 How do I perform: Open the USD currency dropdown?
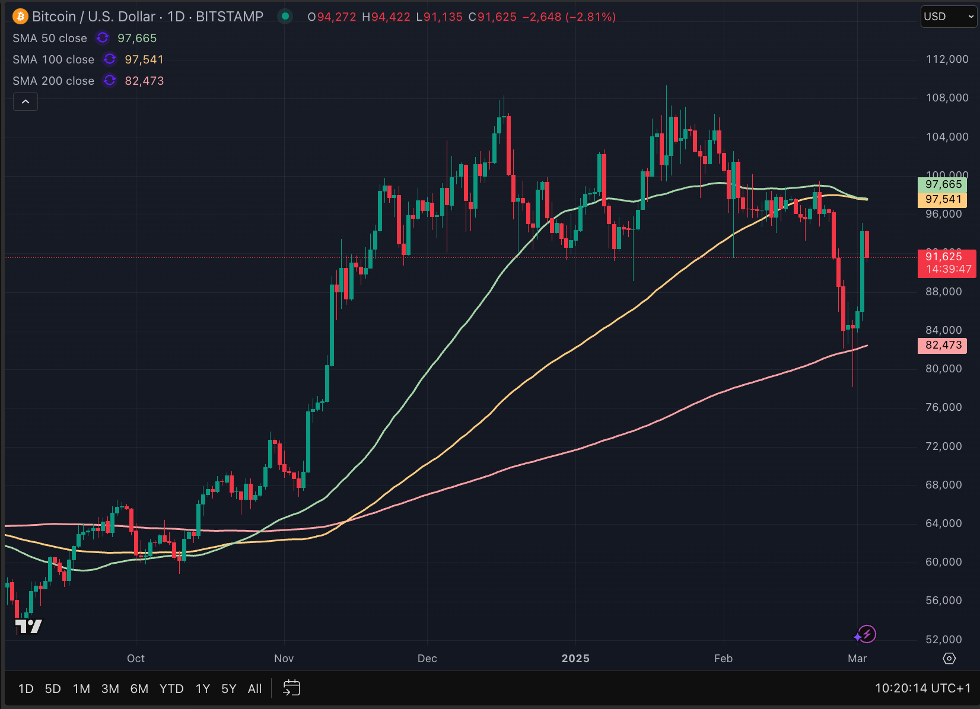pyautogui.click(x=948, y=17)
